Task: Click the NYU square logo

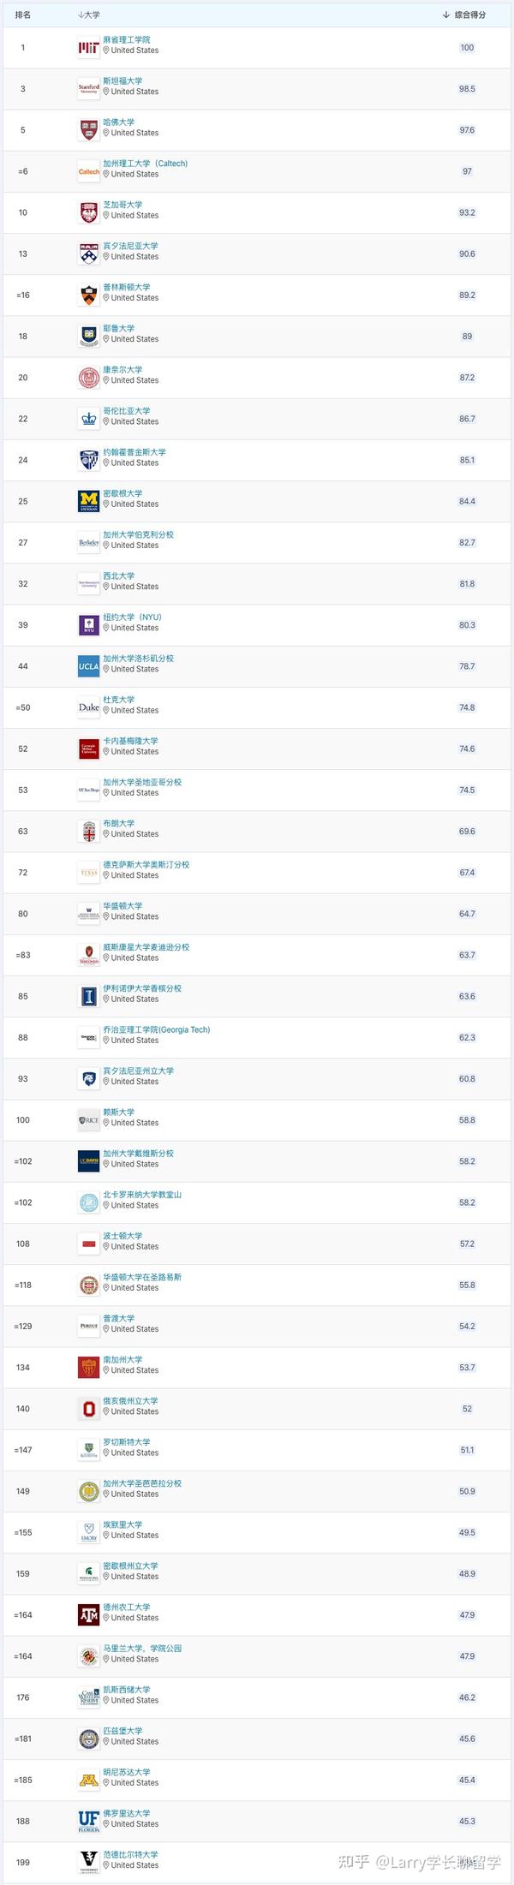Action: 87,624
